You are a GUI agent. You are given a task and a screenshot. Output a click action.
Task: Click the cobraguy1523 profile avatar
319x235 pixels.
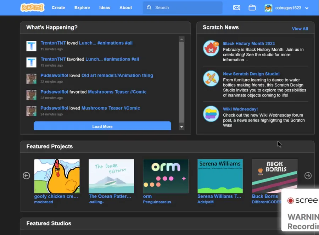pos(268,8)
